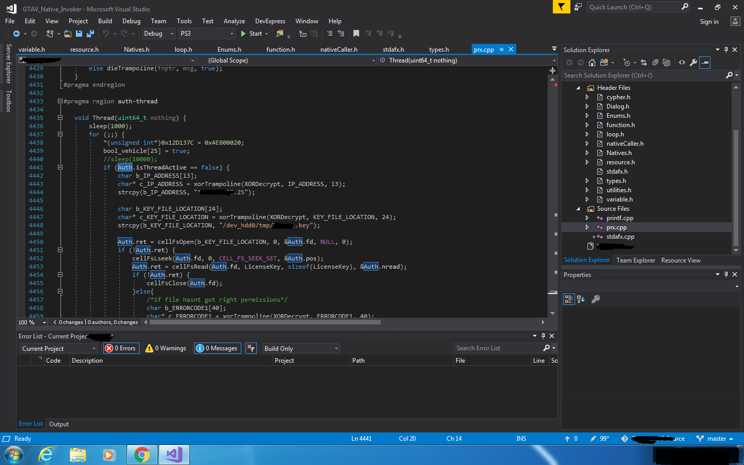Image resolution: width=744 pixels, height=465 pixels.
Task: Switch to the Team Explorer tab
Action: (x=636, y=260)
